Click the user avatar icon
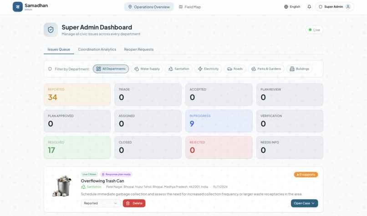The image size is (367, 216). click(x=348, y=7)
